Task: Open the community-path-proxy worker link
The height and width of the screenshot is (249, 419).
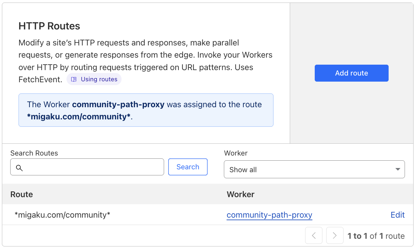Action: (x=269, y=215)
